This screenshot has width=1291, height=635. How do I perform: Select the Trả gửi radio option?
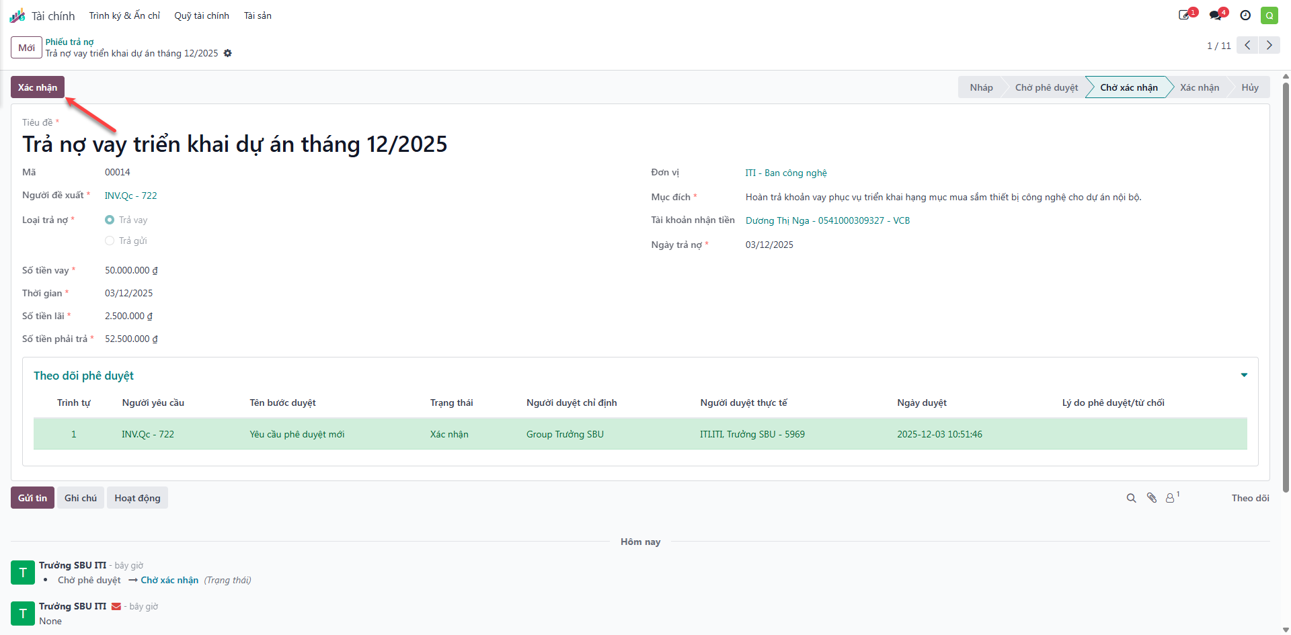110,241
